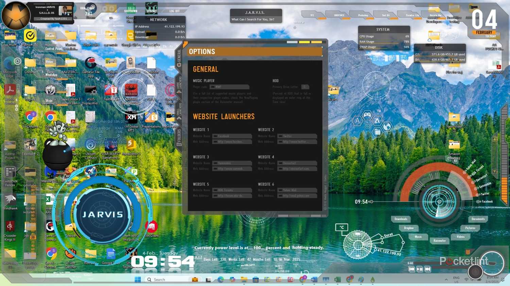Open the Norton 360 desktop icon
Image resolution: width=510 pixels, height=286 pixels.
tap(30, 37)
